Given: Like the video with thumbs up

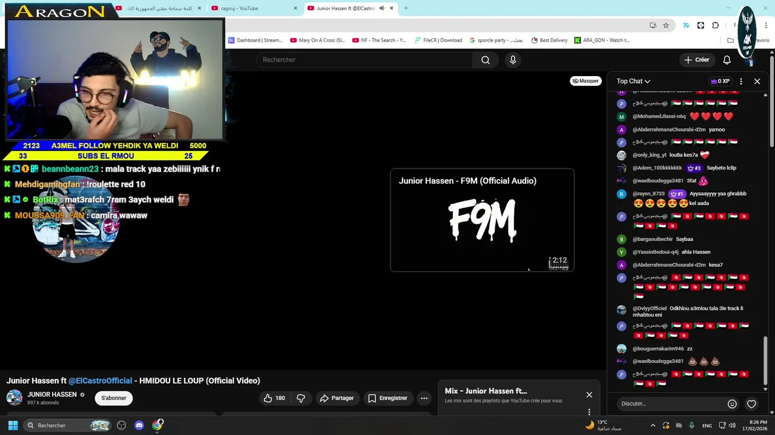Looking at the screenshot, I should [274, 398].
